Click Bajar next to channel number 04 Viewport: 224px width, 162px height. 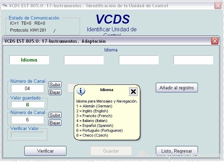point(55,92)
